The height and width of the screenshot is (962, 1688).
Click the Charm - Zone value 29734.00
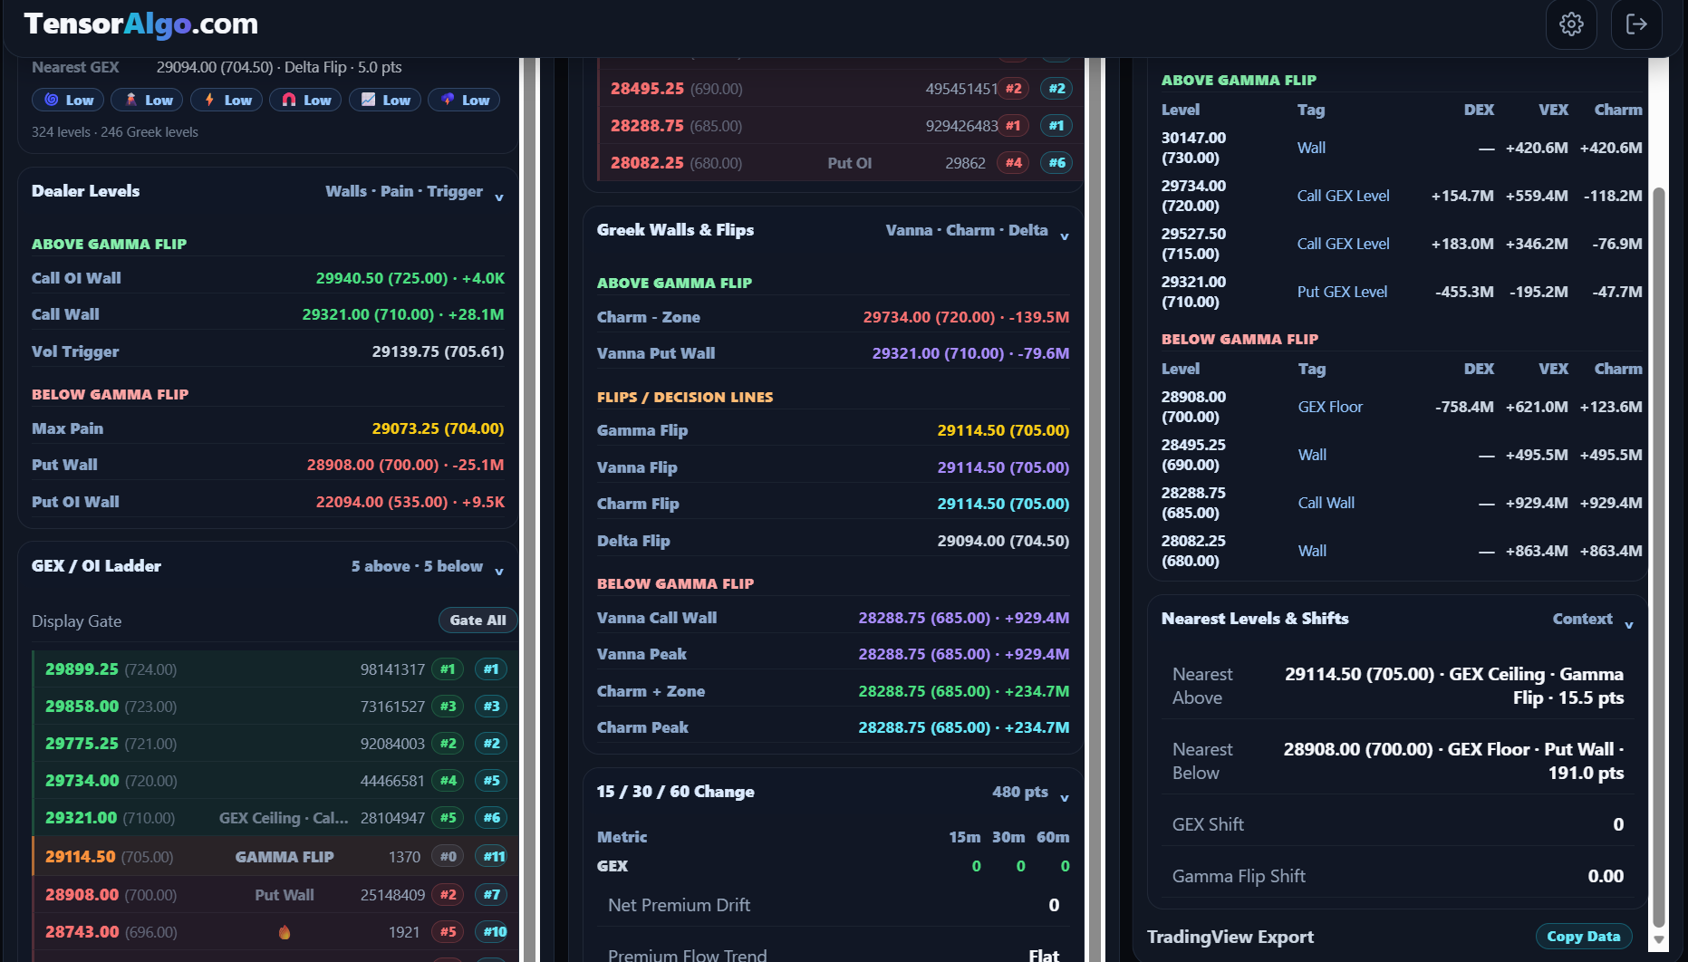pyautogui.click(x=966, y=317)
